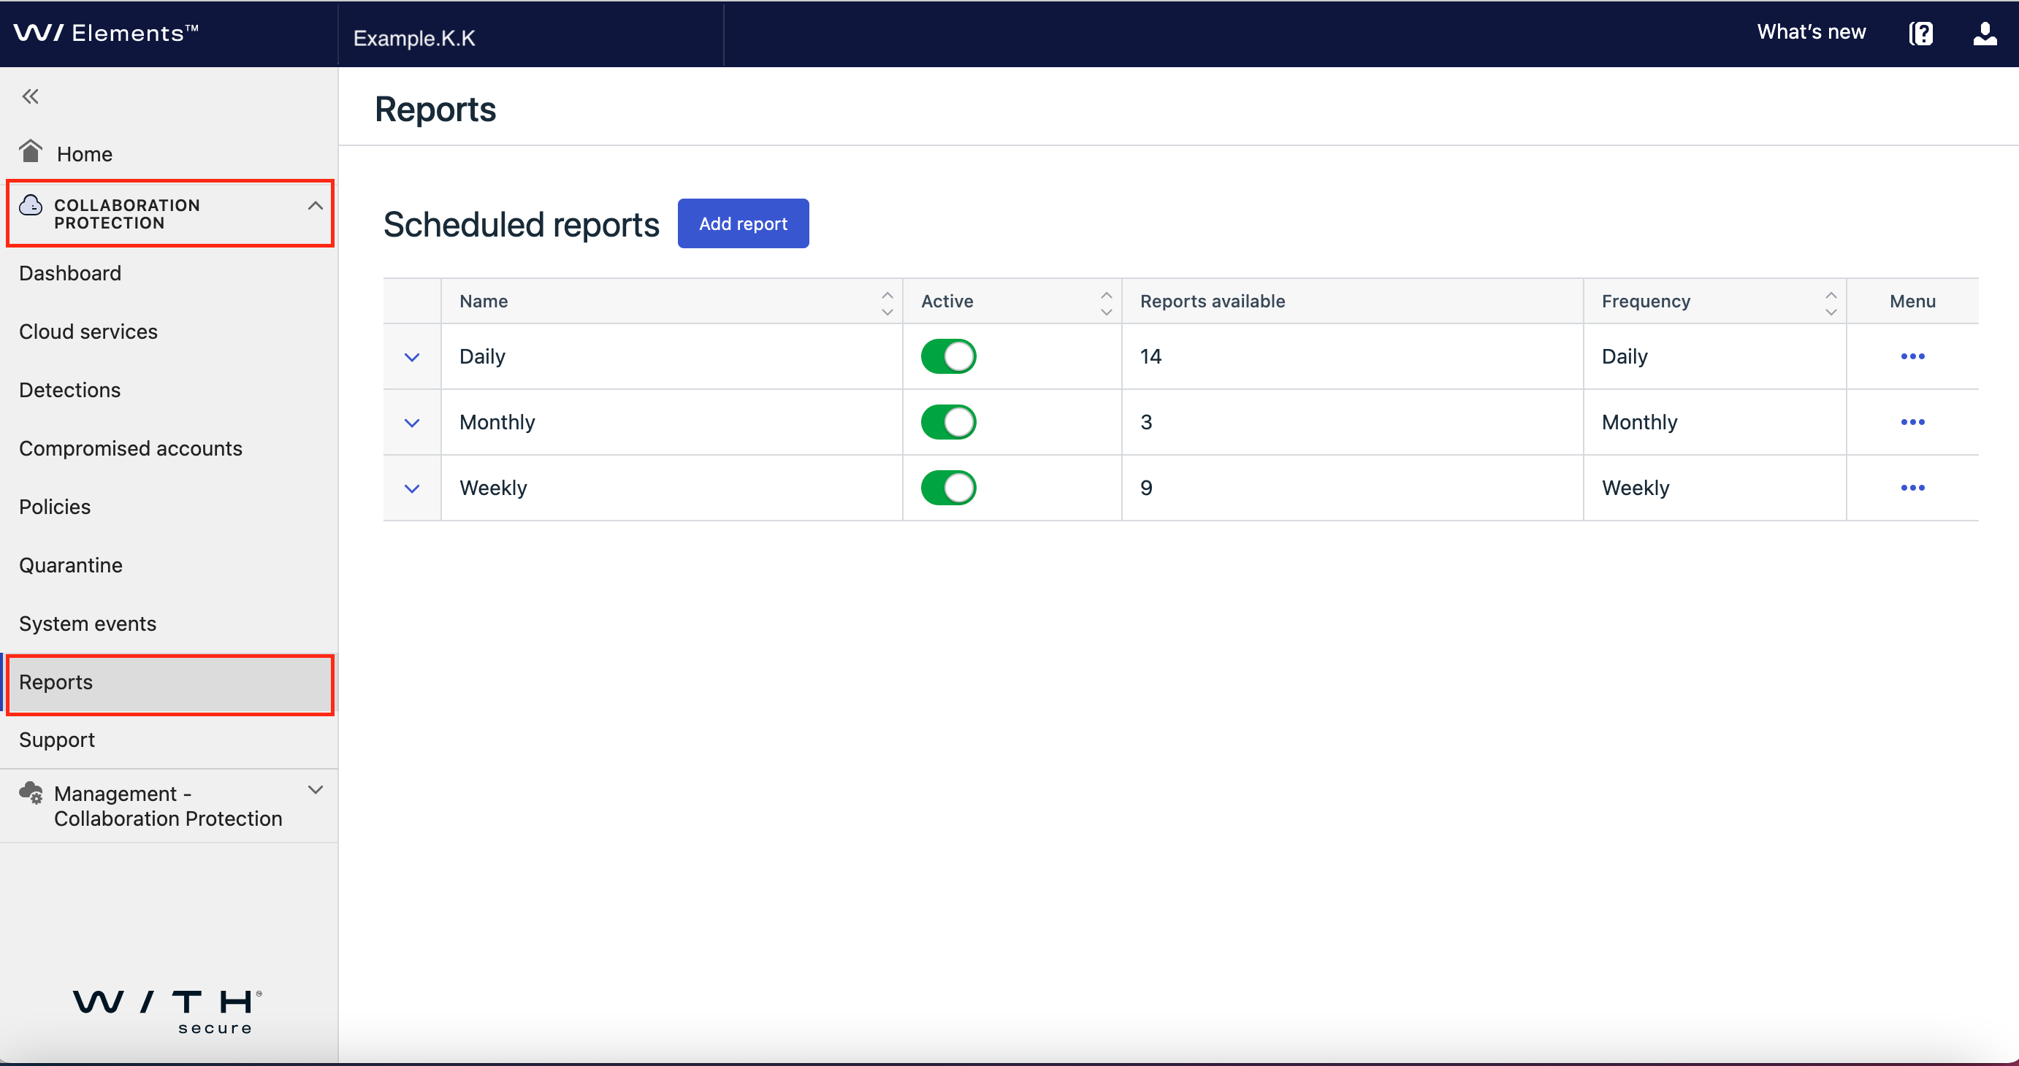Click the reports available value 9

[x=1146, y=488]
